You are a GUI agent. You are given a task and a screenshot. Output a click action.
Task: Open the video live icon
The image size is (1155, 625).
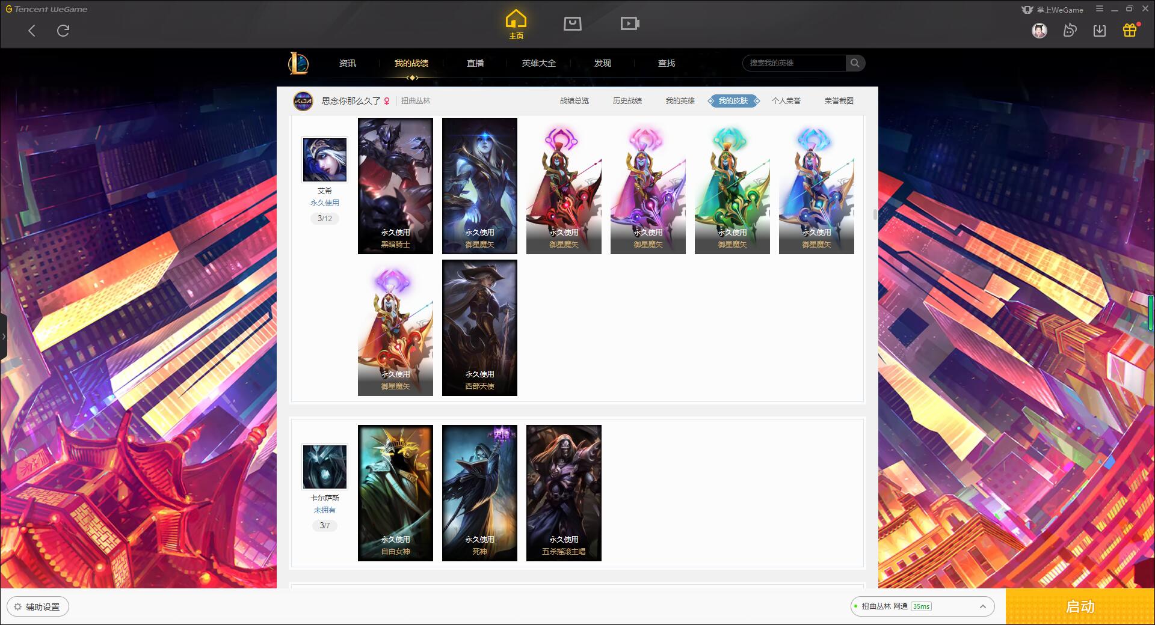click(x=630, y=24)
